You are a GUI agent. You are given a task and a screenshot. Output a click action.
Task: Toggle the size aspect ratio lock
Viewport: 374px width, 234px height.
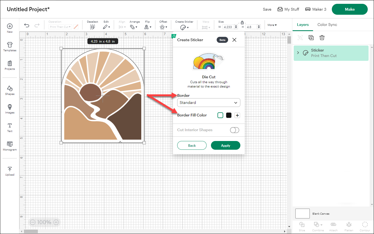(242, 22)
